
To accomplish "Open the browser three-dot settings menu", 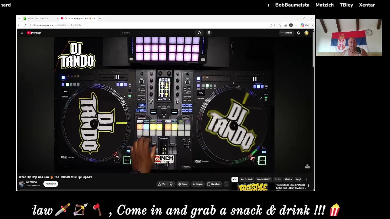I will (x=296, y=25).
